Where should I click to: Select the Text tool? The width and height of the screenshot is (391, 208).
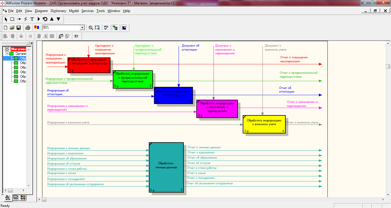32,19
